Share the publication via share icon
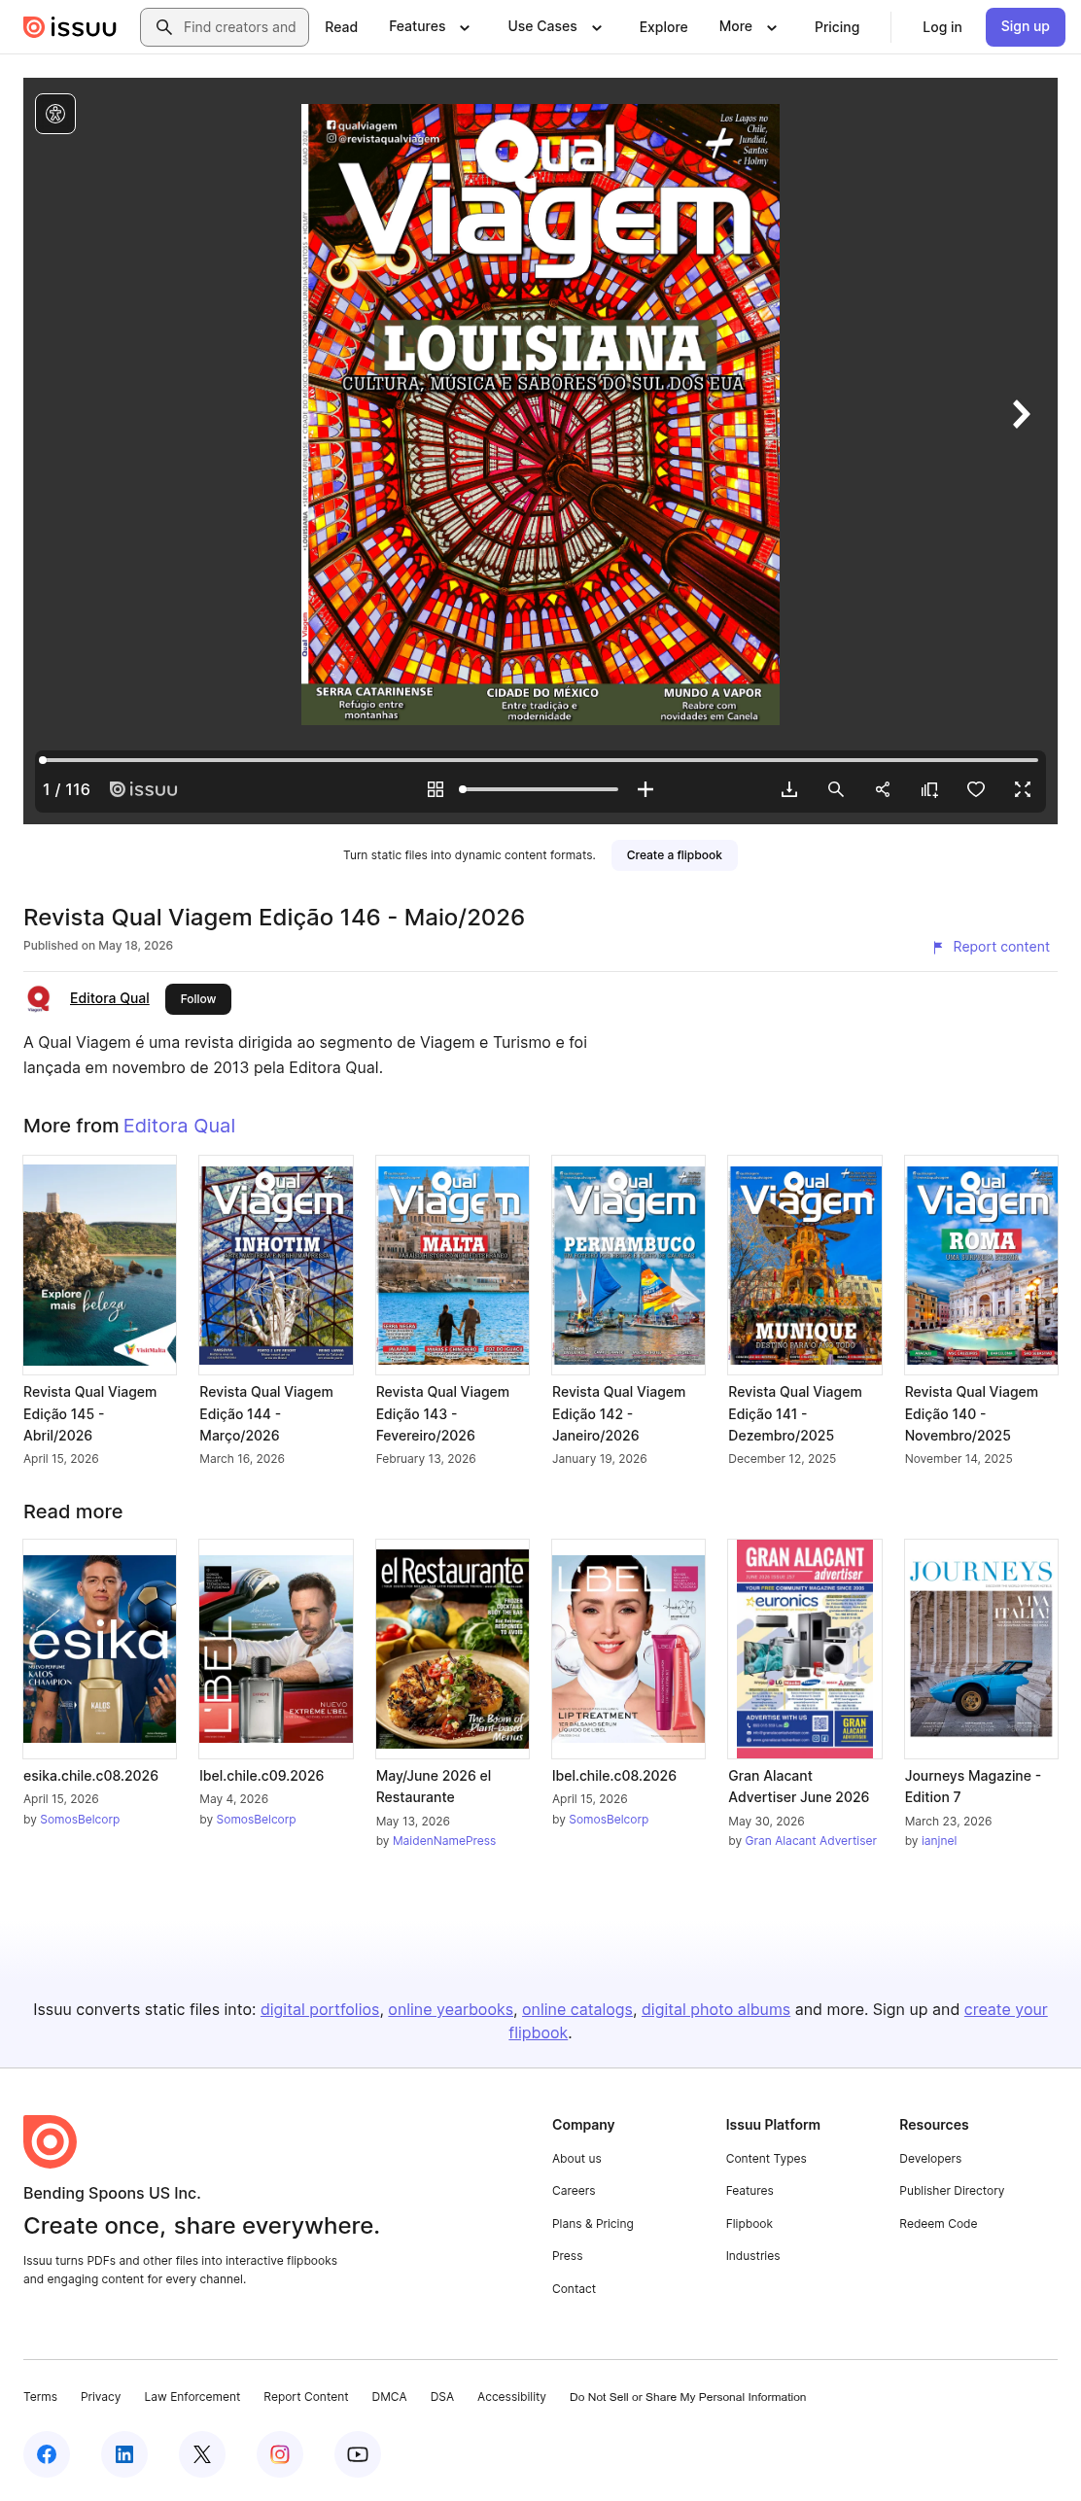Image resolution: width=1081 pixels, height=2501 pixels. click(883, 789)
